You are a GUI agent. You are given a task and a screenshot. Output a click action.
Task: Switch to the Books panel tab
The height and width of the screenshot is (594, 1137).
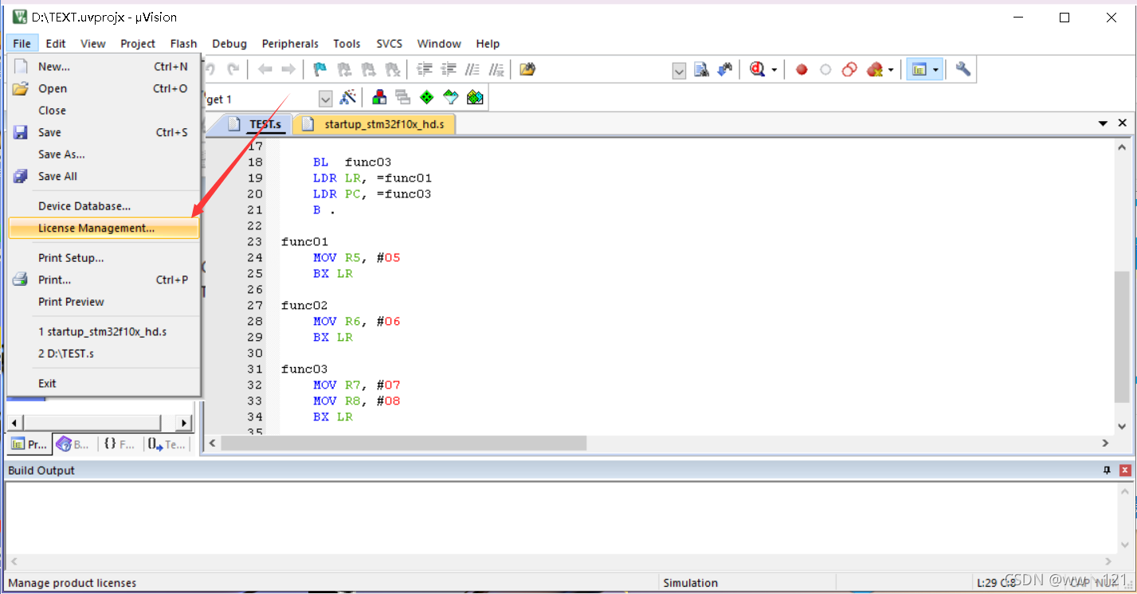73,444
